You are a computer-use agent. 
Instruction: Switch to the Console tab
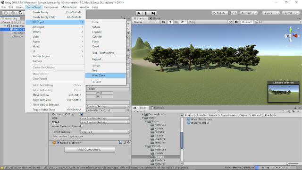(158, 108)
